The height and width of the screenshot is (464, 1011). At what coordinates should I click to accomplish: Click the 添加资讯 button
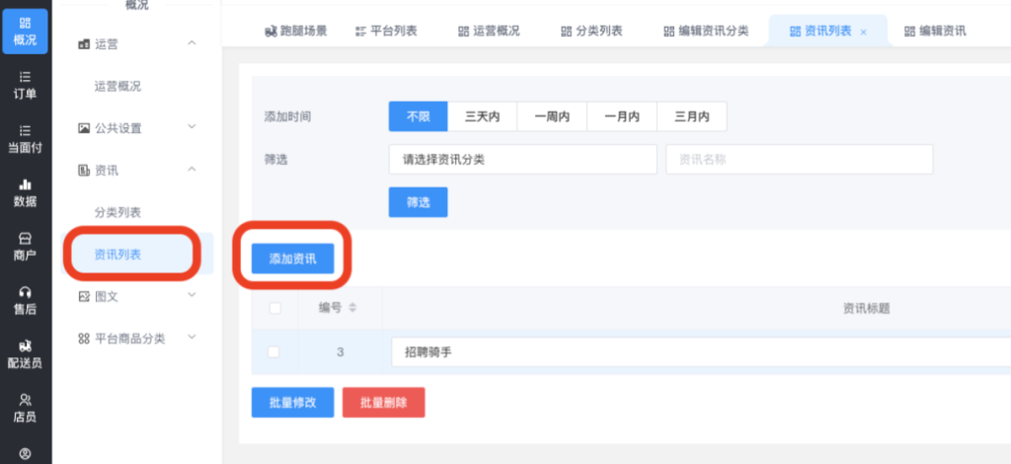click(292, 258)
